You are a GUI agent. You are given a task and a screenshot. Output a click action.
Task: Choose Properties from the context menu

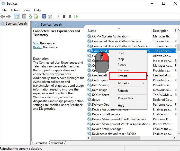(125, 98)
